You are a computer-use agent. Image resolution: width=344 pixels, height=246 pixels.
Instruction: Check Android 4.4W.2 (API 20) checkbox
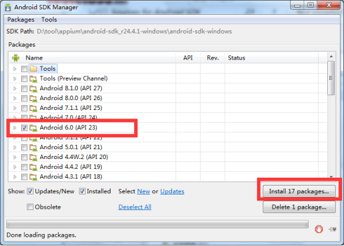24,157
